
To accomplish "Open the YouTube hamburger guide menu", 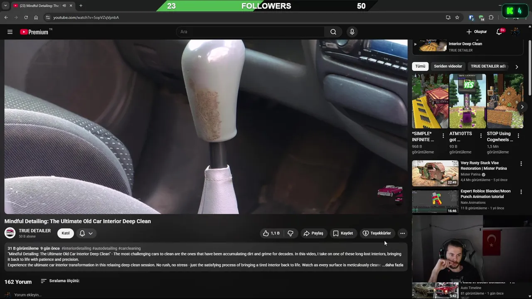I will 10,32.
